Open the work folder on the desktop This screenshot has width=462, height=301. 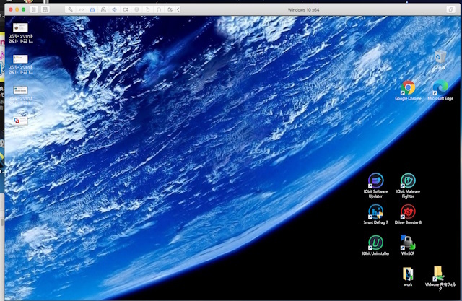click(x=408, y=276)
